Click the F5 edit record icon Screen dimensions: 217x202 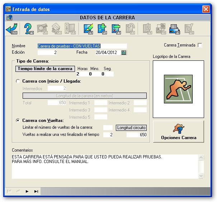click(x=88, y=29)
